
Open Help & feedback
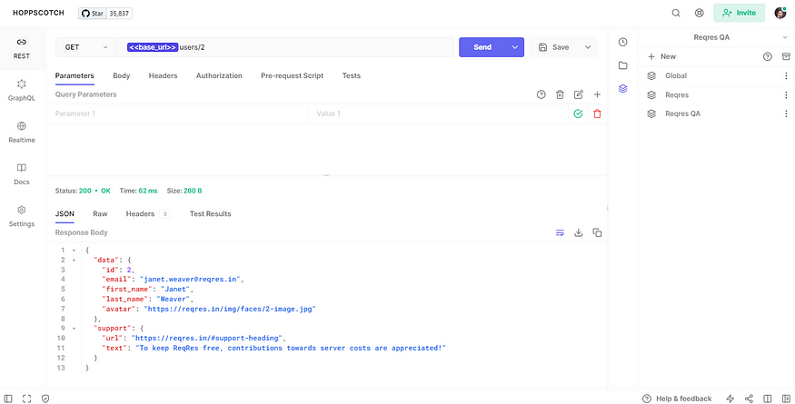coord(677,399)
